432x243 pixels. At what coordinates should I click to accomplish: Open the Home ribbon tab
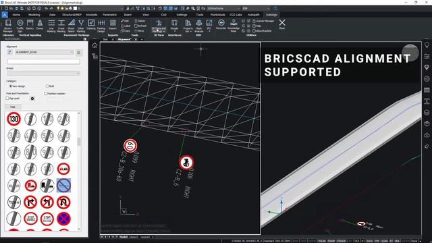16,15
